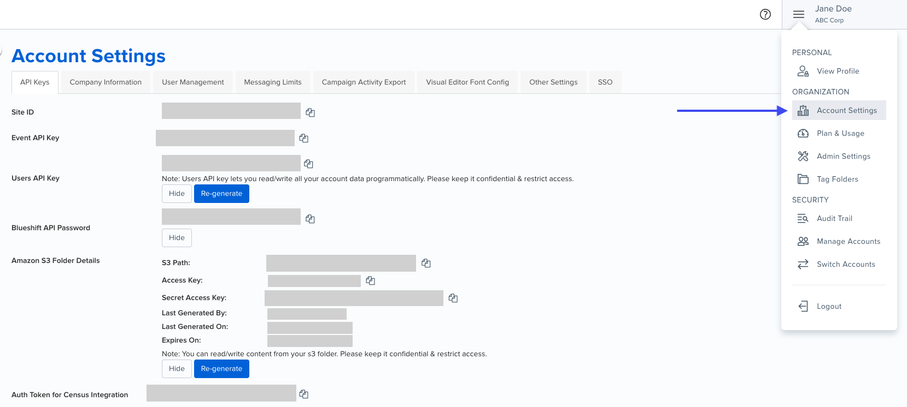This screenshot has height=407, width=907.
Task: Copy the Blueshift API Password
Action: click(310, 219)
